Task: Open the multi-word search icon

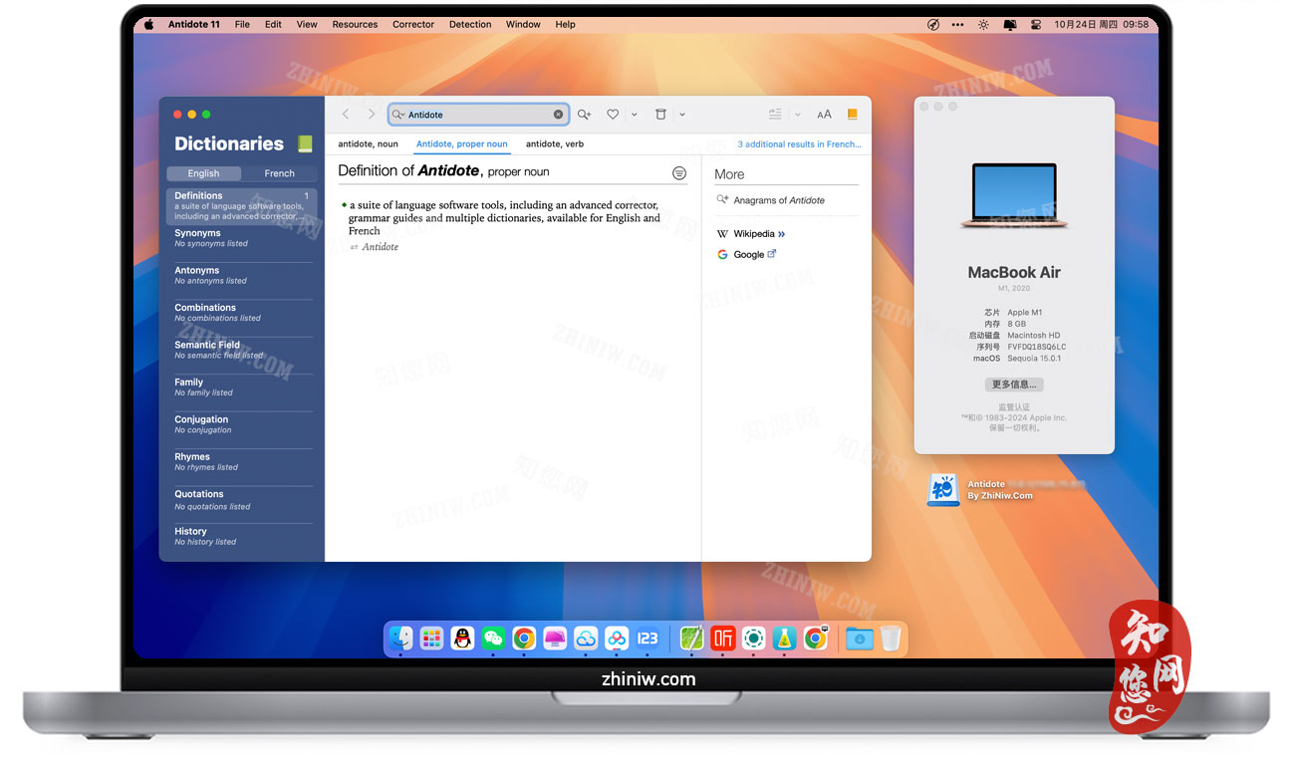Action: click(x=584, y=115)
